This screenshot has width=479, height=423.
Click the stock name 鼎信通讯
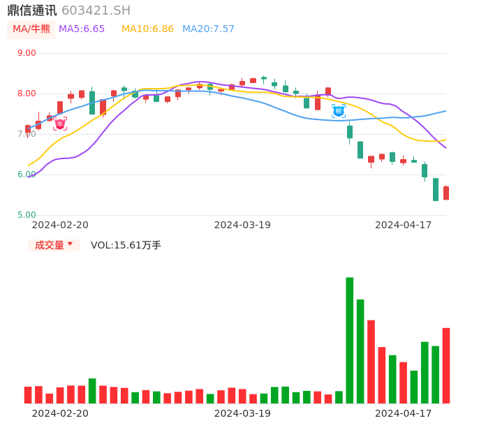(32, 10)
